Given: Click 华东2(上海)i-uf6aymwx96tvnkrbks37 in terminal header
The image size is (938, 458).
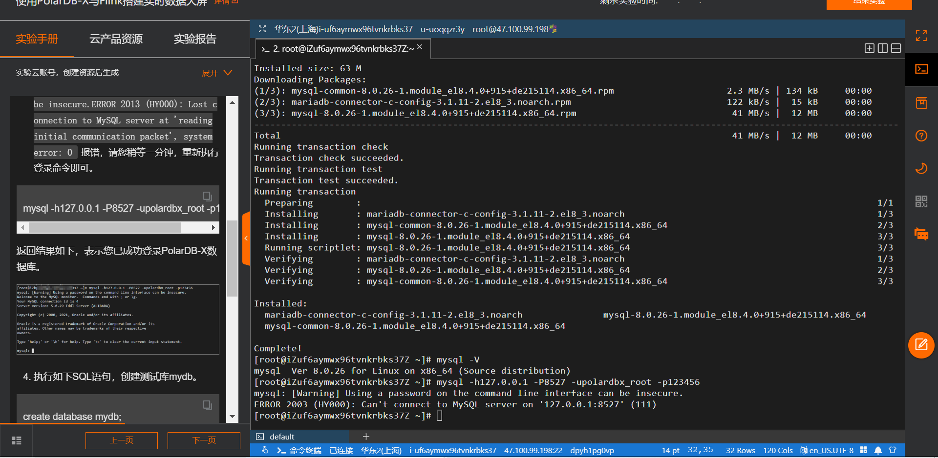Looking at the screenshot, I should (x=343, y=29).
